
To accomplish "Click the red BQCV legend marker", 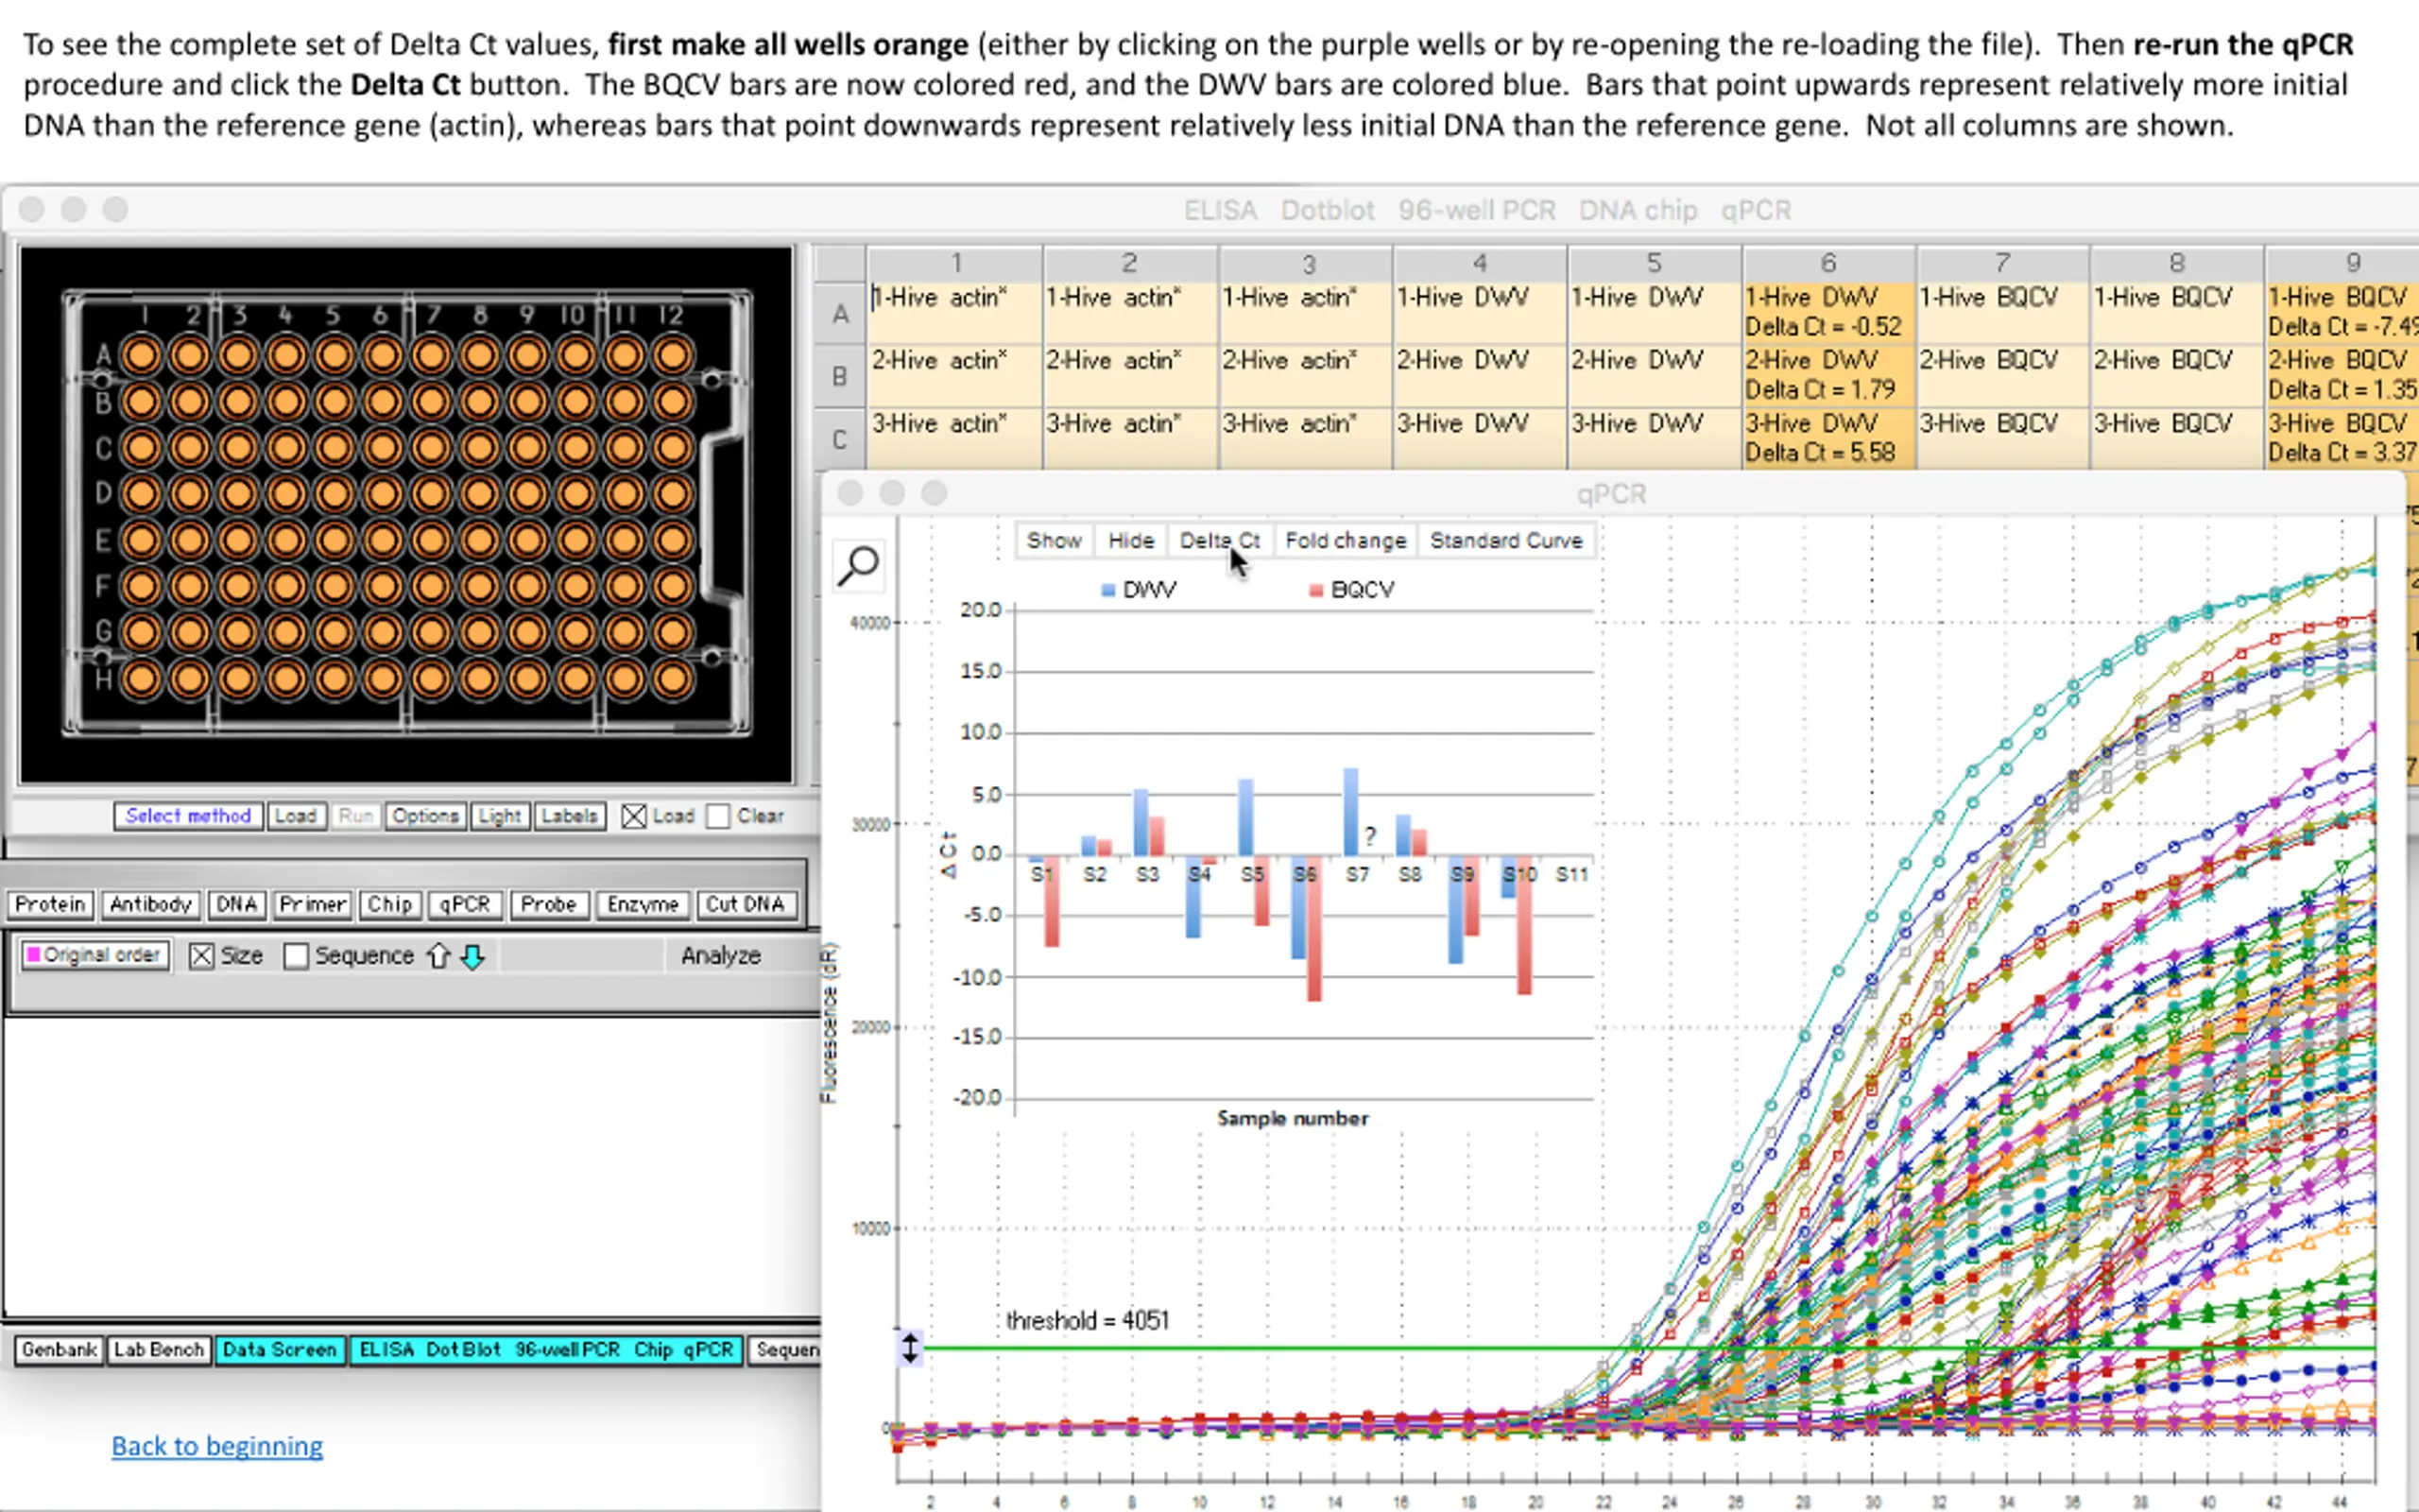I will point(1315,591).
